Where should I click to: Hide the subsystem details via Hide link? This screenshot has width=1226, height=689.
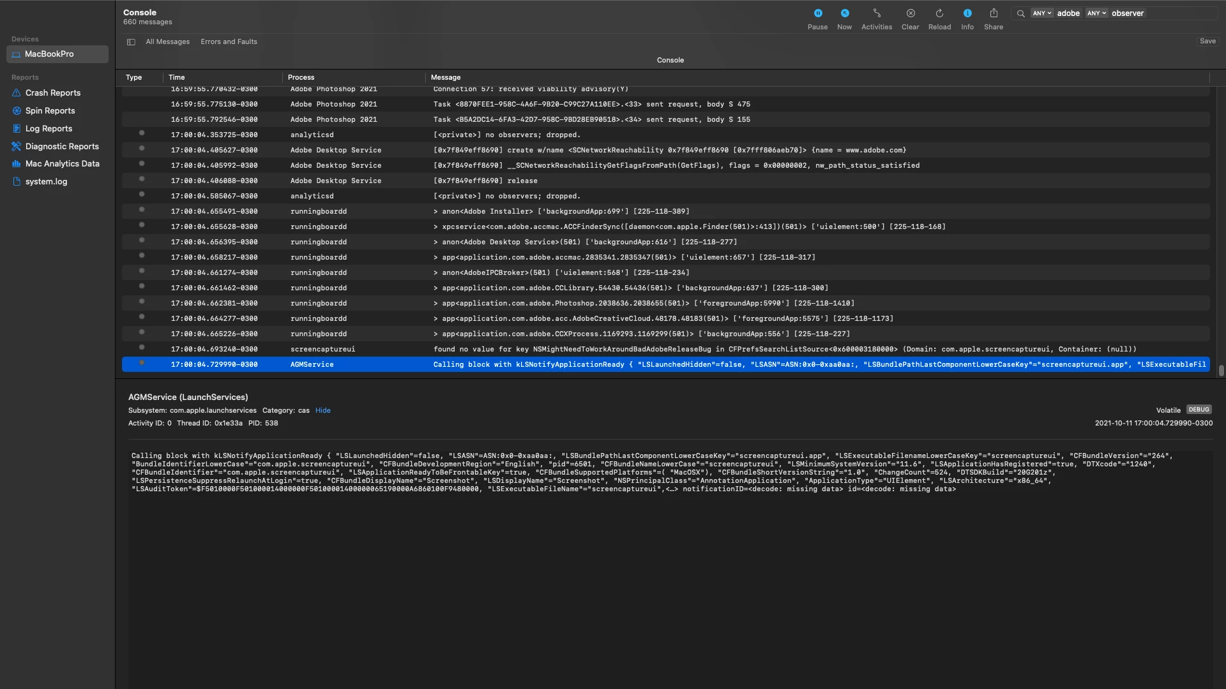(322, 411)
